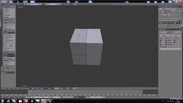The height and width of the screenshot is (103, 183).
Task: Click the Start frame field in timeline
Action: coord(35,97)
